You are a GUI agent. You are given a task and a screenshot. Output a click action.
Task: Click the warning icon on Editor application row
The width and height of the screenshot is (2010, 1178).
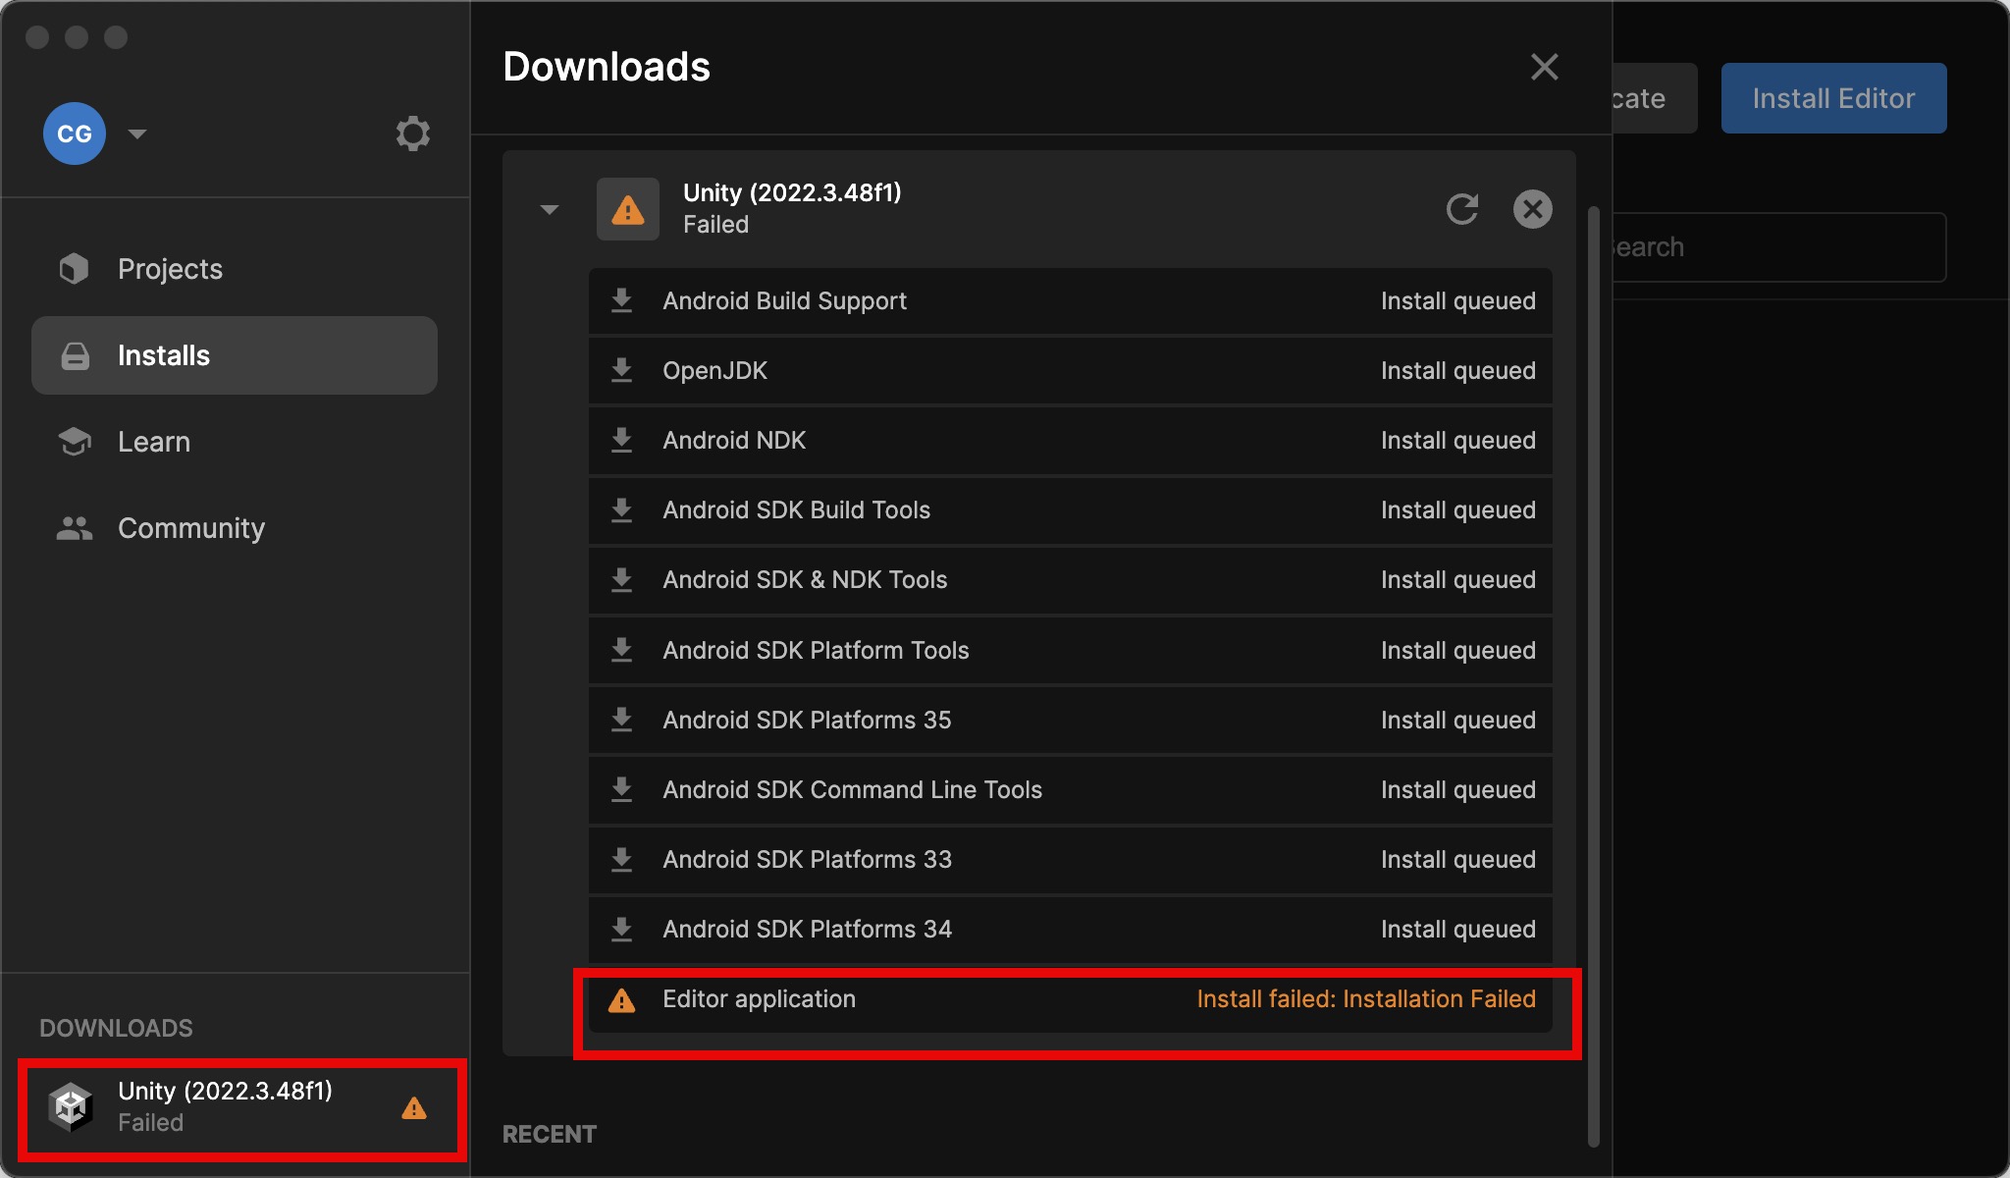(622, 999)
